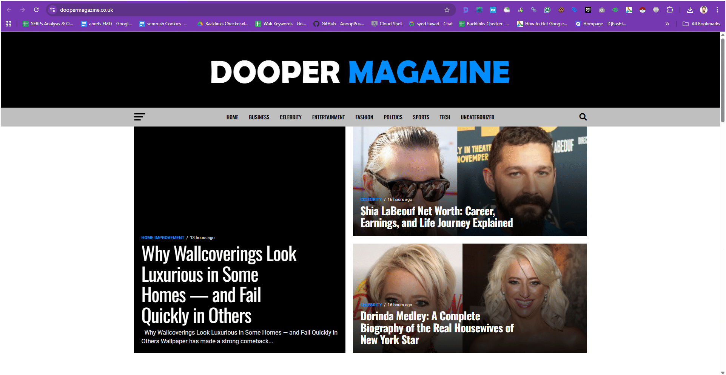Open the TECH category
Viewport: 726px width, 375px height.
[445, 117]
